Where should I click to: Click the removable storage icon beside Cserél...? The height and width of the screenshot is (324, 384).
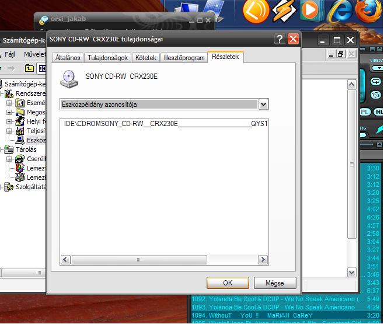pyautogui.click(x=20, y=159)
